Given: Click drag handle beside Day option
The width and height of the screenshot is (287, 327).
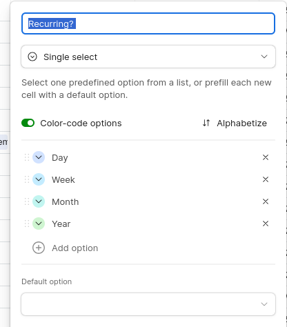Looking at the screenshot, I should [27, 157].
